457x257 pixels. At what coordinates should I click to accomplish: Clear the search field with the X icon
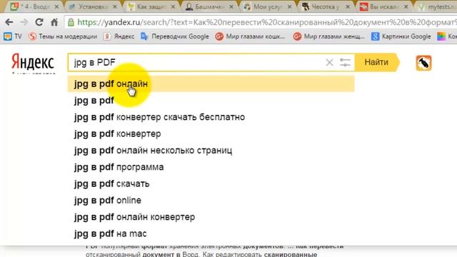point(329,62)
